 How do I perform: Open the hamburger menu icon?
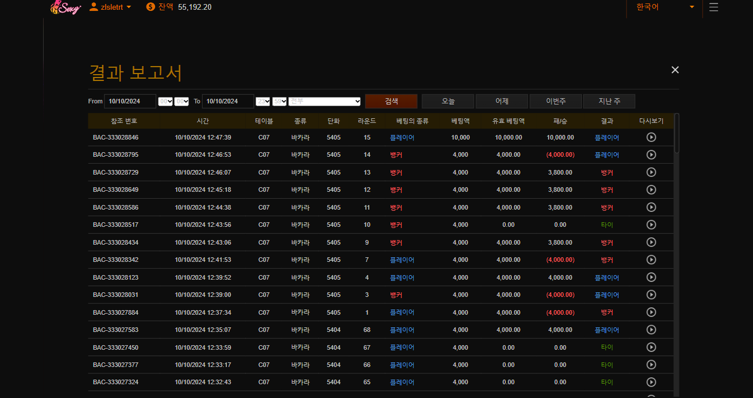click(x=713, y=7)
